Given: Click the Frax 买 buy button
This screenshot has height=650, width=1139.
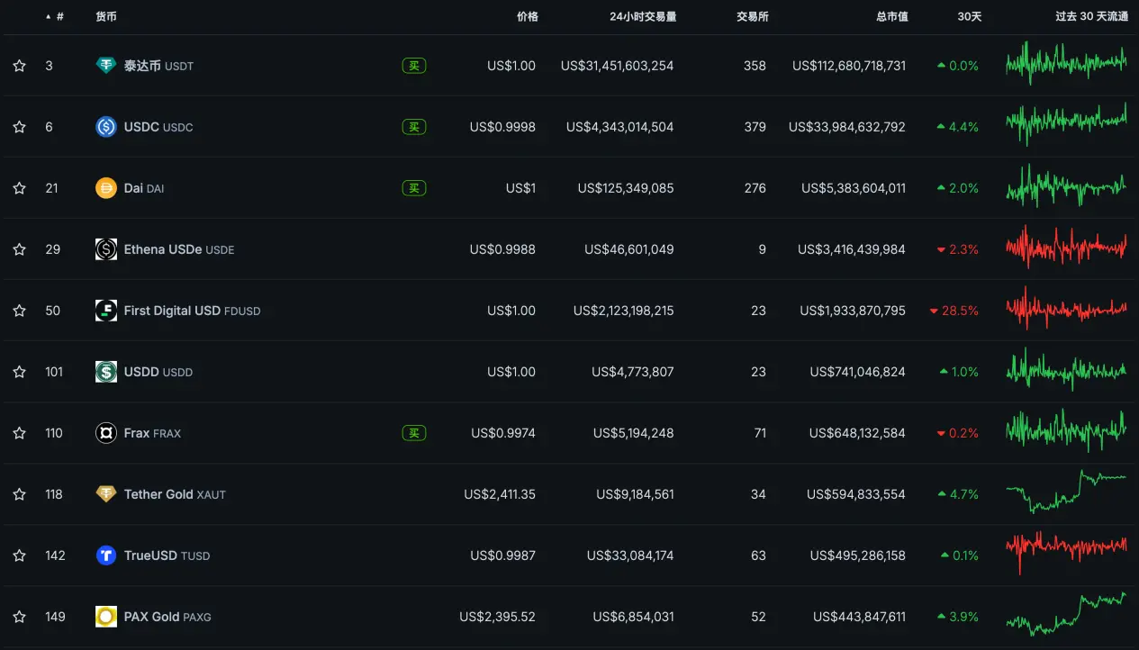Looking at the screenshot, I should click(413, 433).
